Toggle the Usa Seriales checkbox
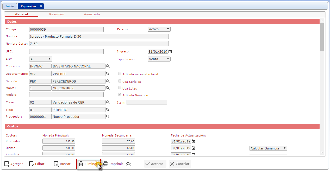This screenshot has width=330, height=171. pyautogui.click(x=120, y=81)
